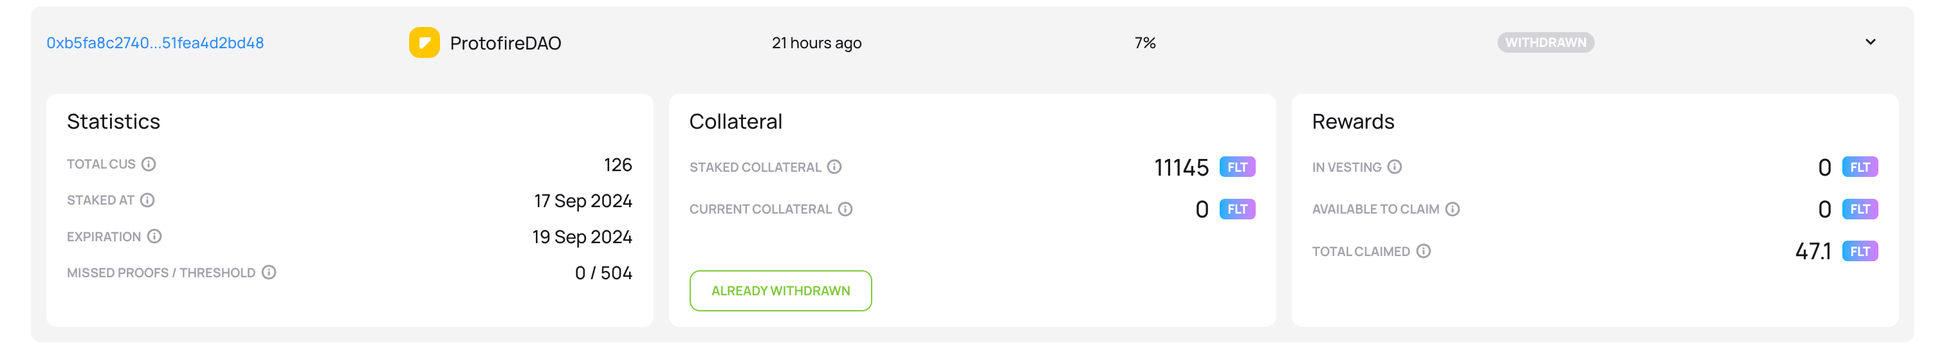1935x350 pixels.
Task: Click the In Vesting info icon
Action: tap(1394, 167)
